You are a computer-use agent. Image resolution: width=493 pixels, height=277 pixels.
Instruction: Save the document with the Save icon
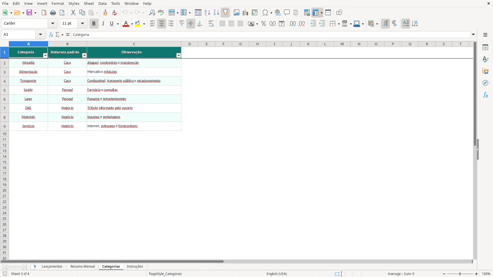click(x=30, y=13)
